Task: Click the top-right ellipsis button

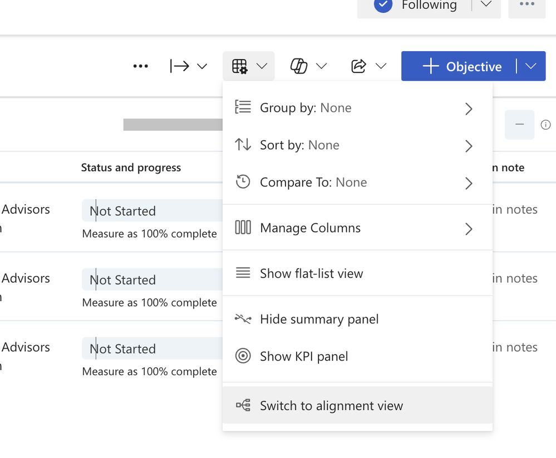Action: 527,5
